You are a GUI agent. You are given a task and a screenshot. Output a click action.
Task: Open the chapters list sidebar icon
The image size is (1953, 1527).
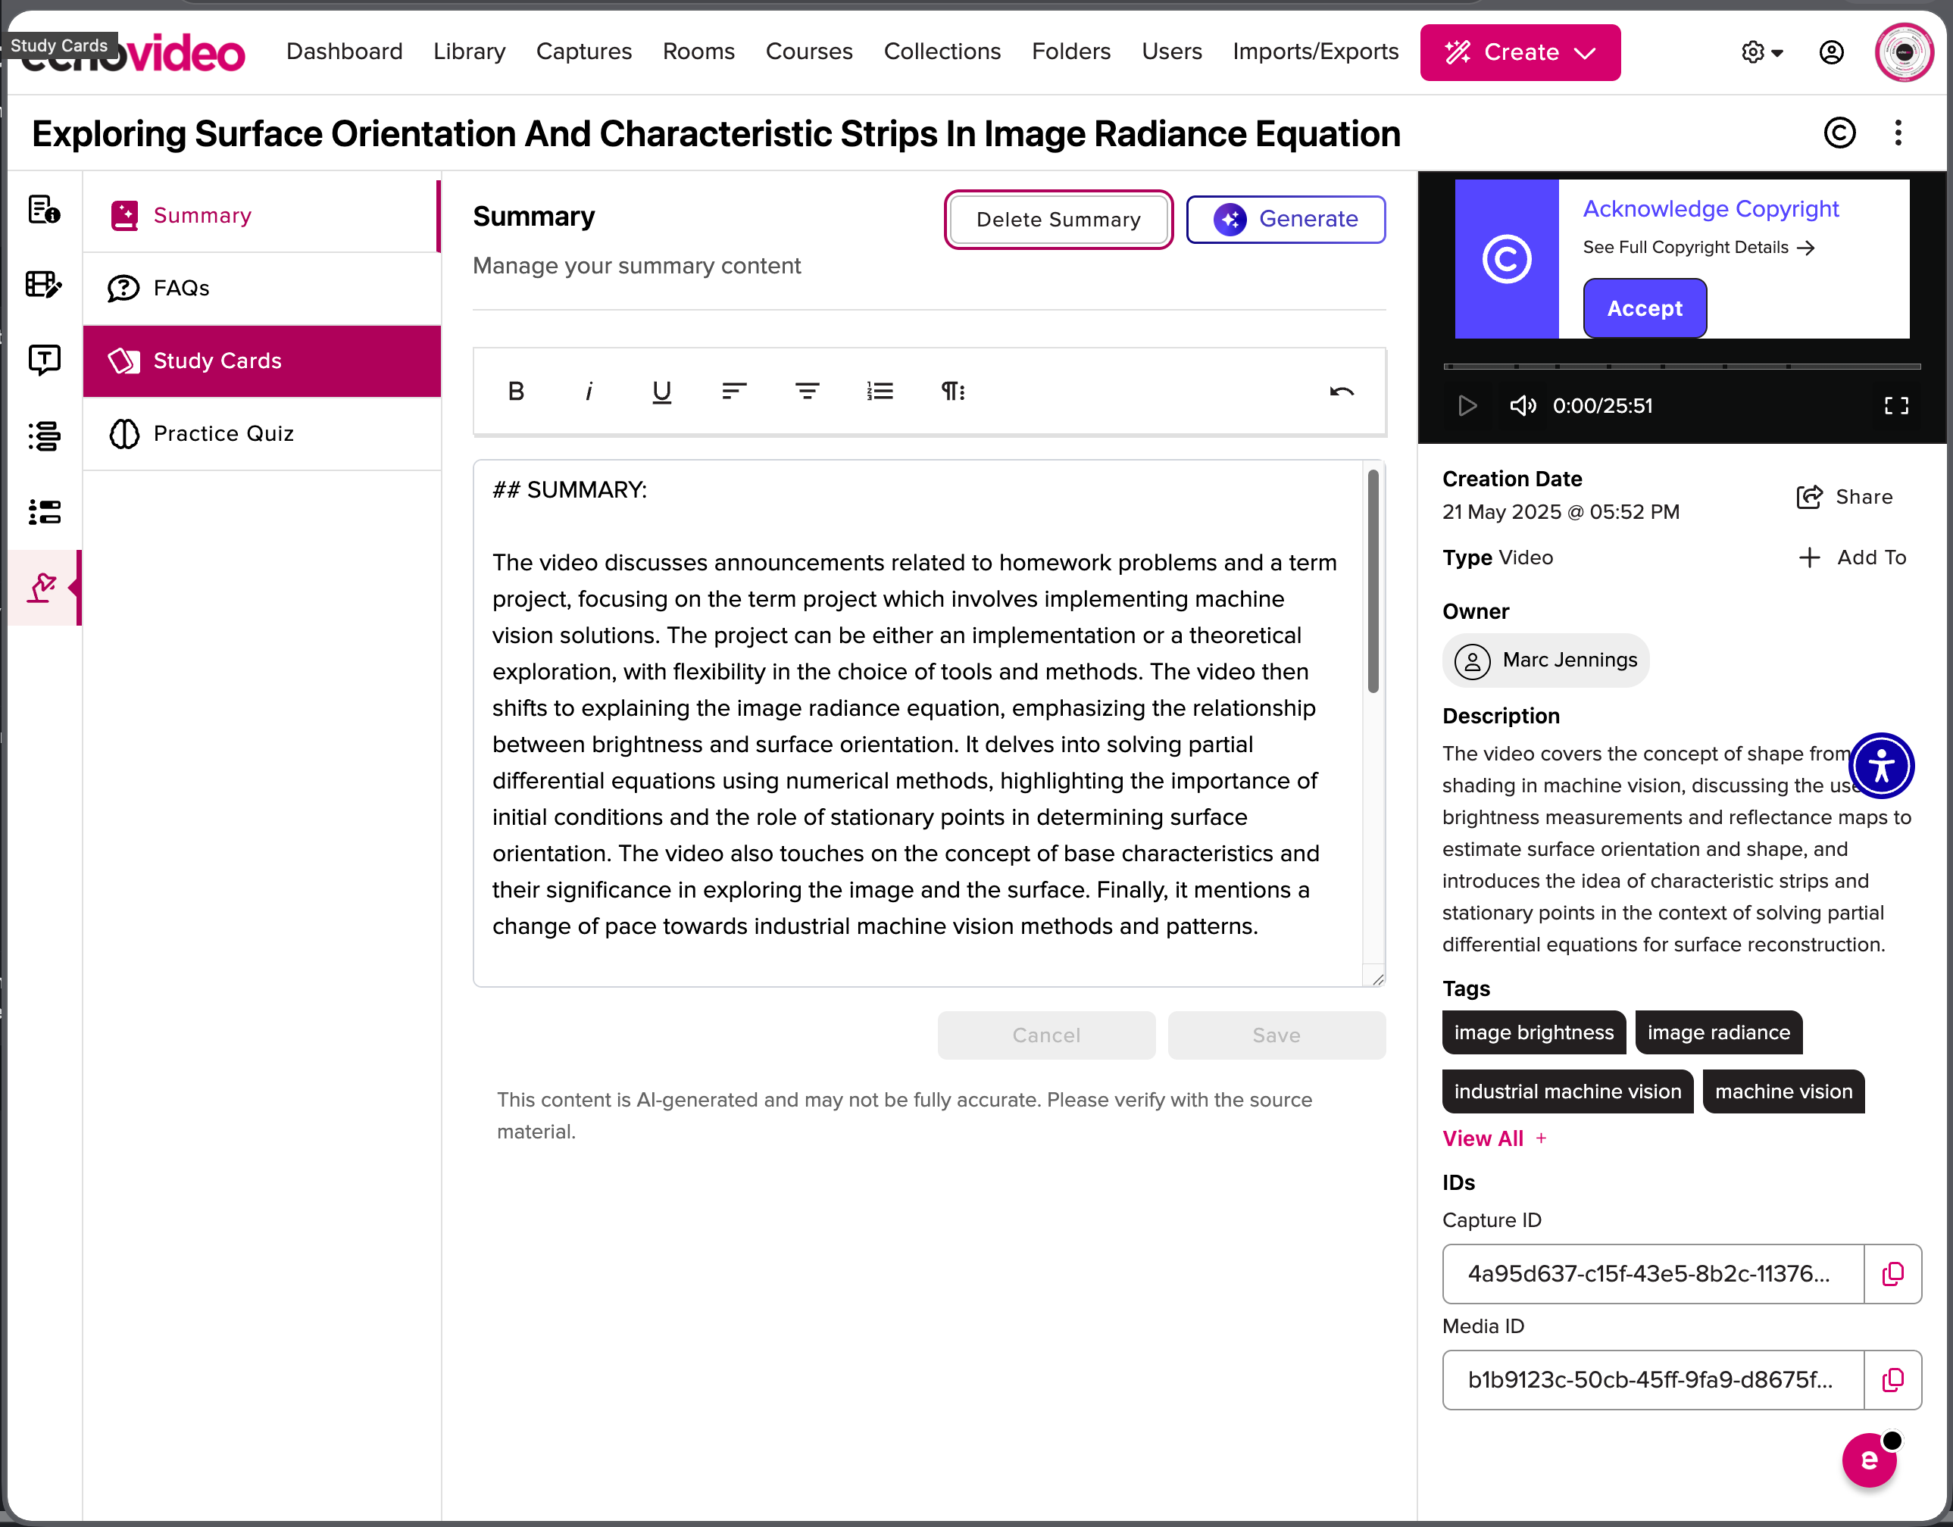pos(44,436)
